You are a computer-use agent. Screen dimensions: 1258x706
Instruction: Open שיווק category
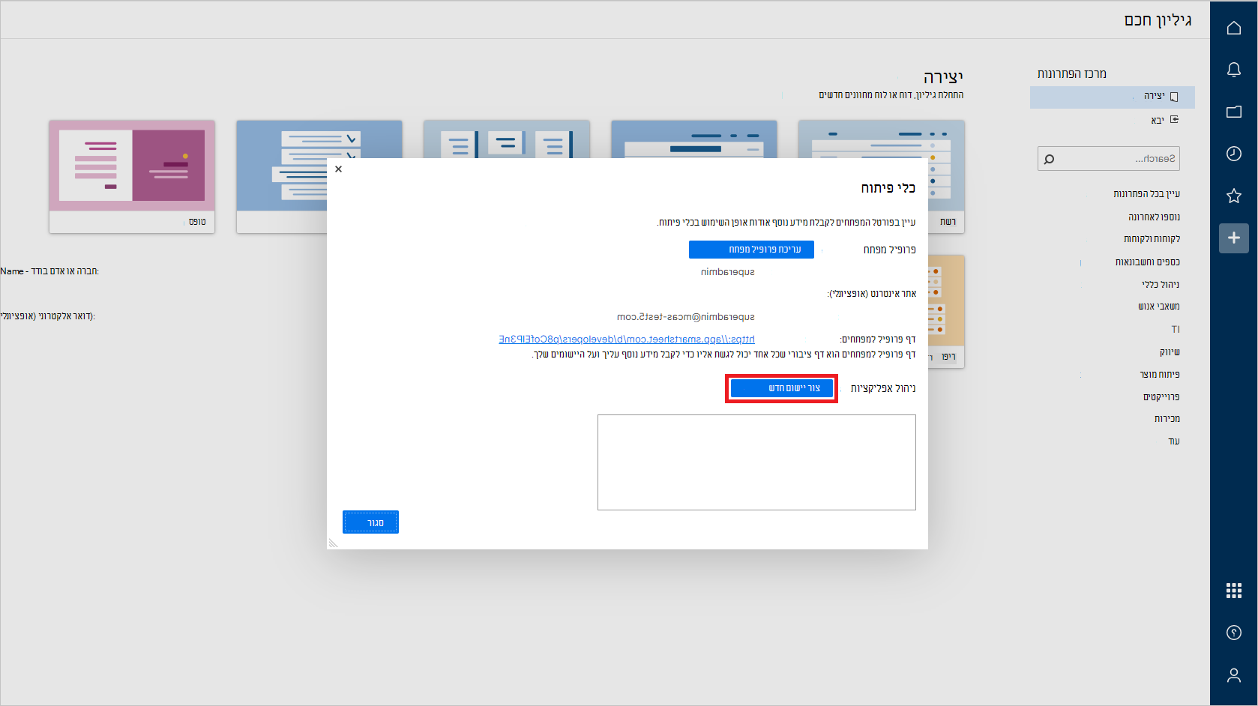pyautogui.click(x=1170, y=352)
